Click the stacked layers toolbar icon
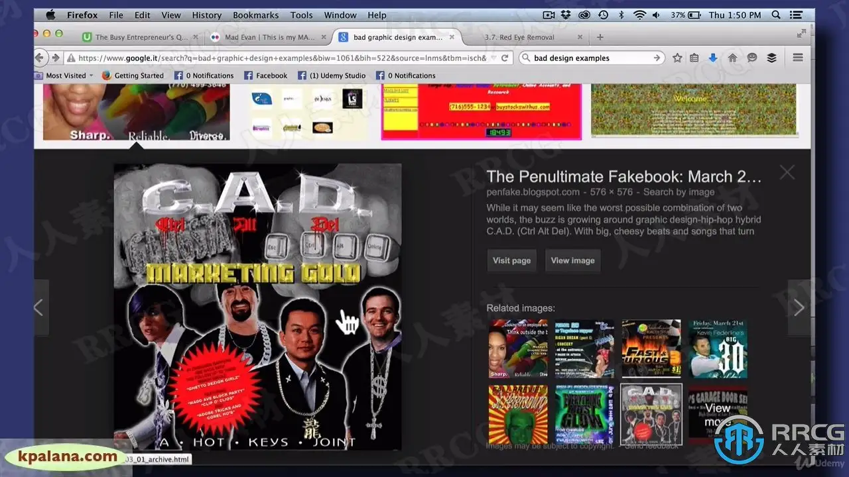 771,58
